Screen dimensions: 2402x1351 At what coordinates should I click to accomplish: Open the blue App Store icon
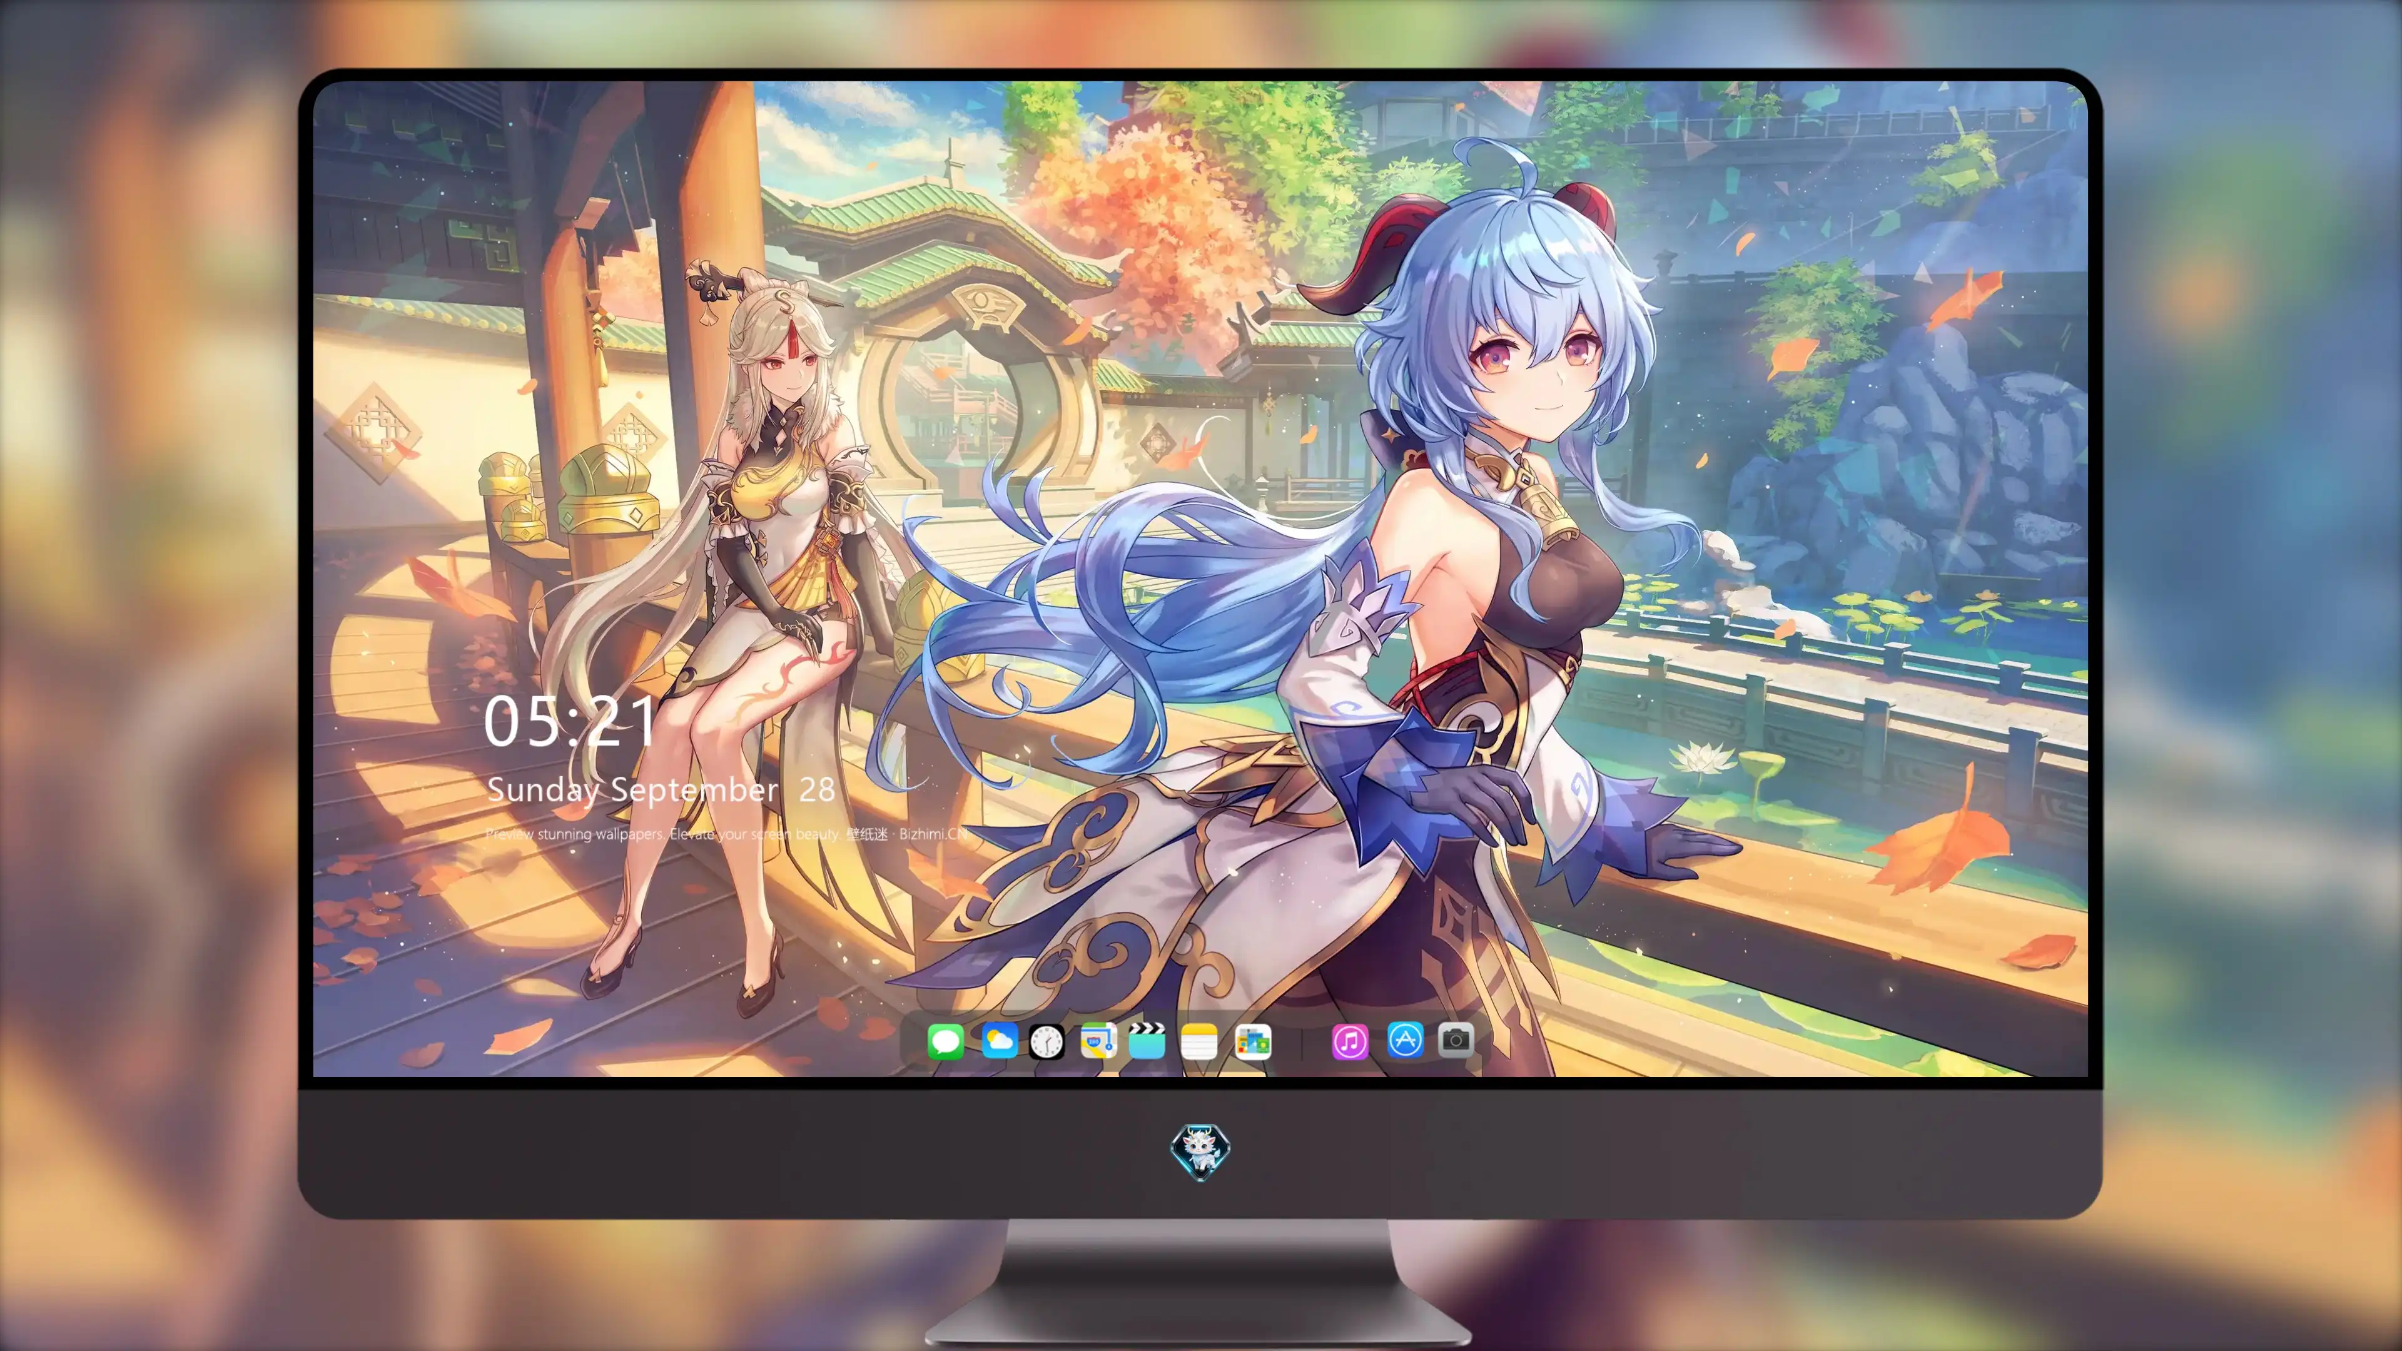pyautogui.click(x=1405, y=1040)
